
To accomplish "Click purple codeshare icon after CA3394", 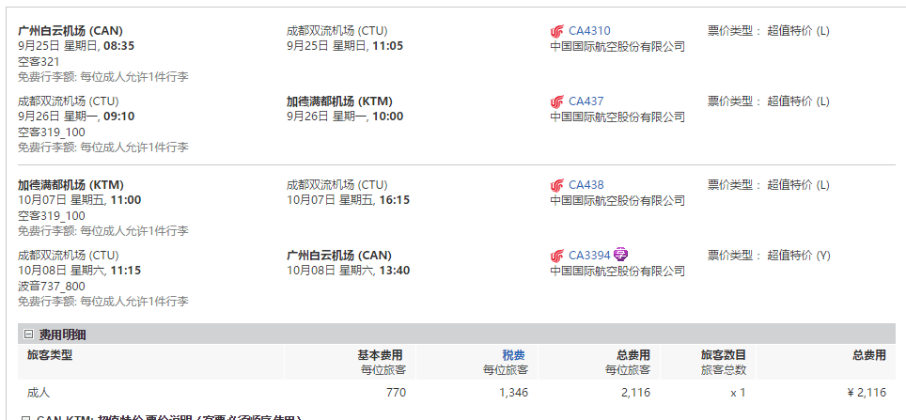I will pyautogui.click(x=620, y=254).
